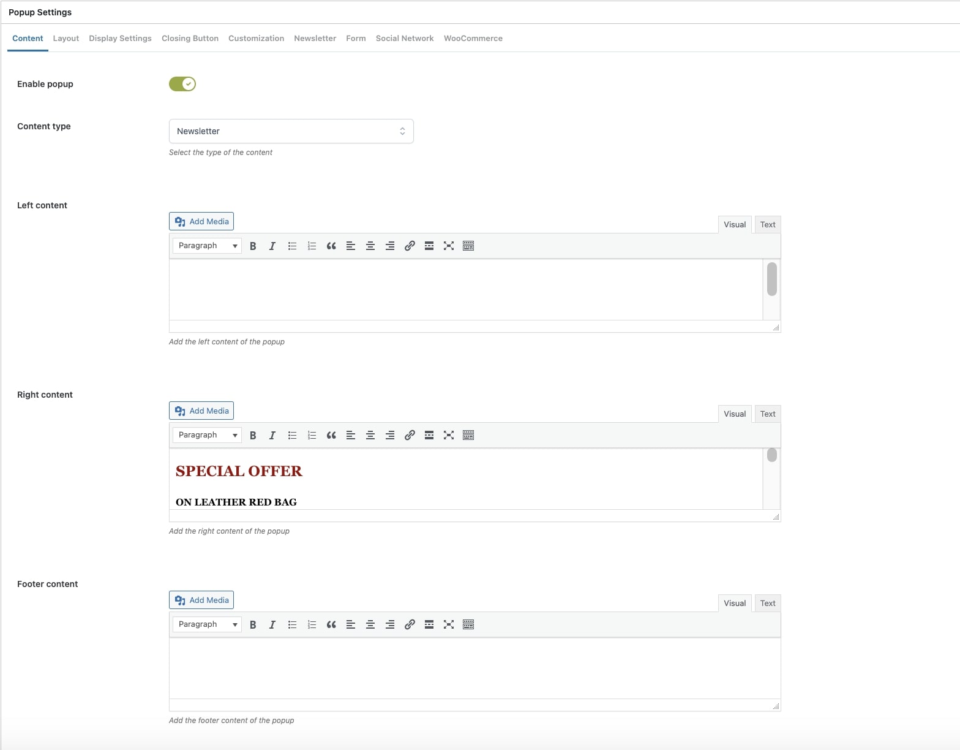Click the Right content editor scrollbar thumb

[772, 455]
